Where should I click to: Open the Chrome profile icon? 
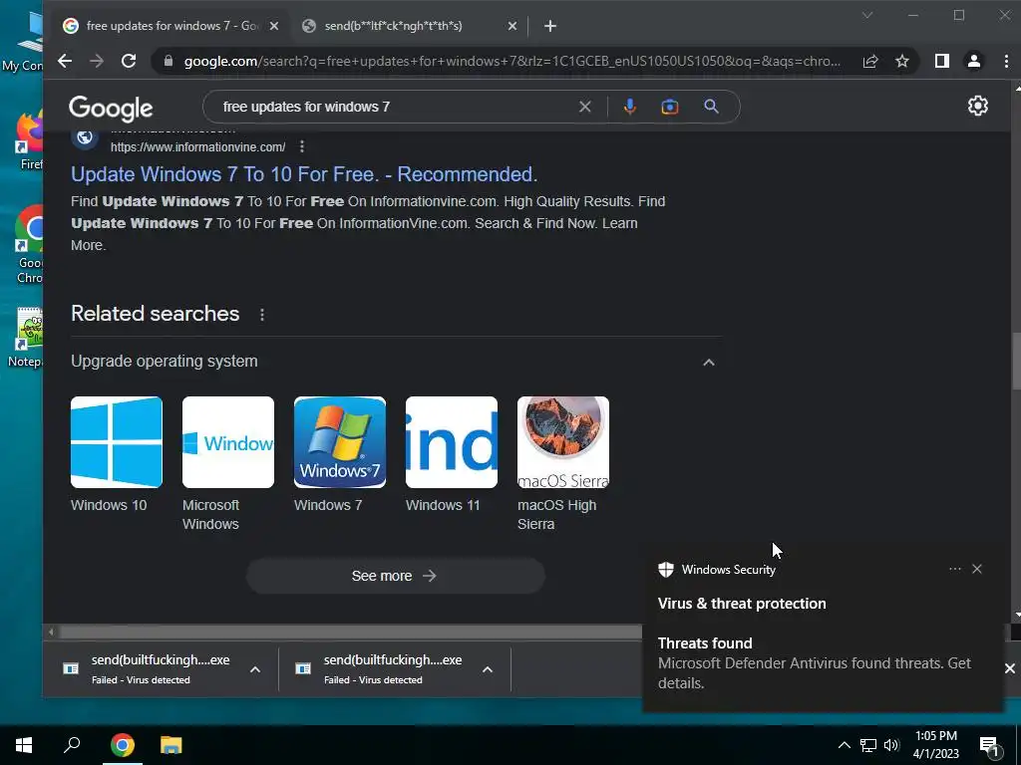(974, 61)
